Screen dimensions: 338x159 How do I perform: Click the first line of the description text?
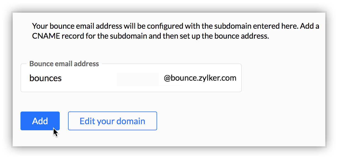click(x=175, y=26)
